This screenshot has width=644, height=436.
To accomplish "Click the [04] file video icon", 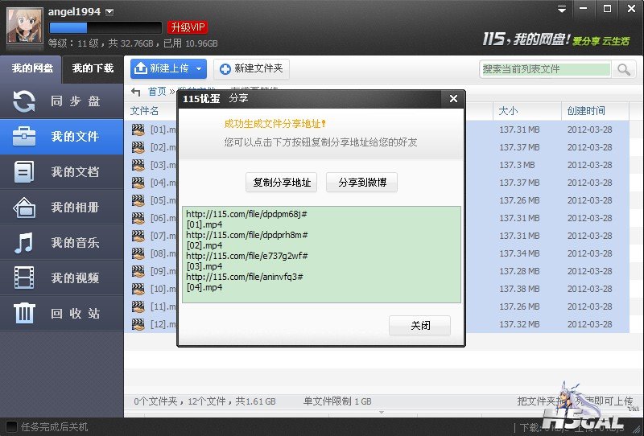I will pyautogui.click(x=138, y=183).
